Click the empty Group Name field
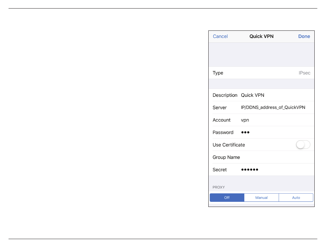Viewport: 326px width, 248px height. 275,157
